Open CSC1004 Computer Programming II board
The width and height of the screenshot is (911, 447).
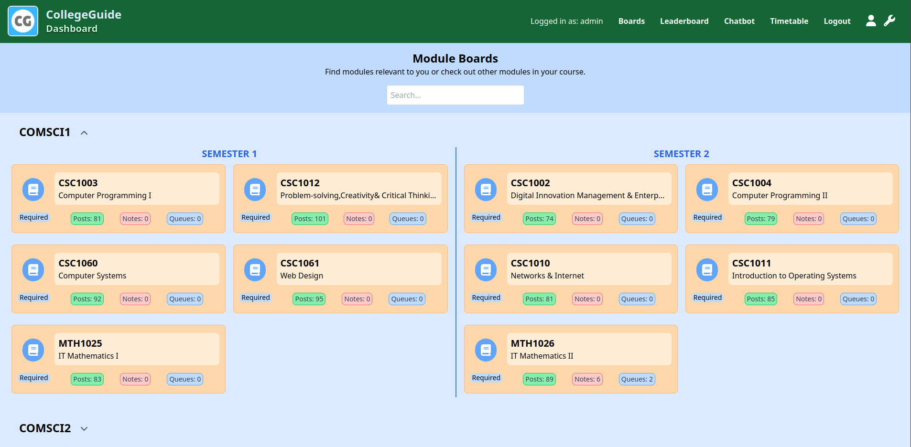point(810,189)
